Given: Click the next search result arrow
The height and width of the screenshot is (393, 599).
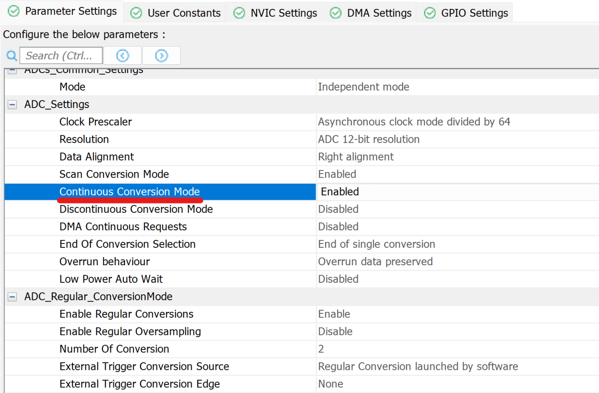Looking at the screenshot, I should [161, 55].
